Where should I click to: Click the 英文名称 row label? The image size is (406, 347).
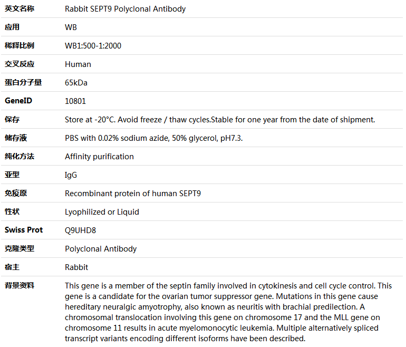pyautogui.click(x=20, y=9)
